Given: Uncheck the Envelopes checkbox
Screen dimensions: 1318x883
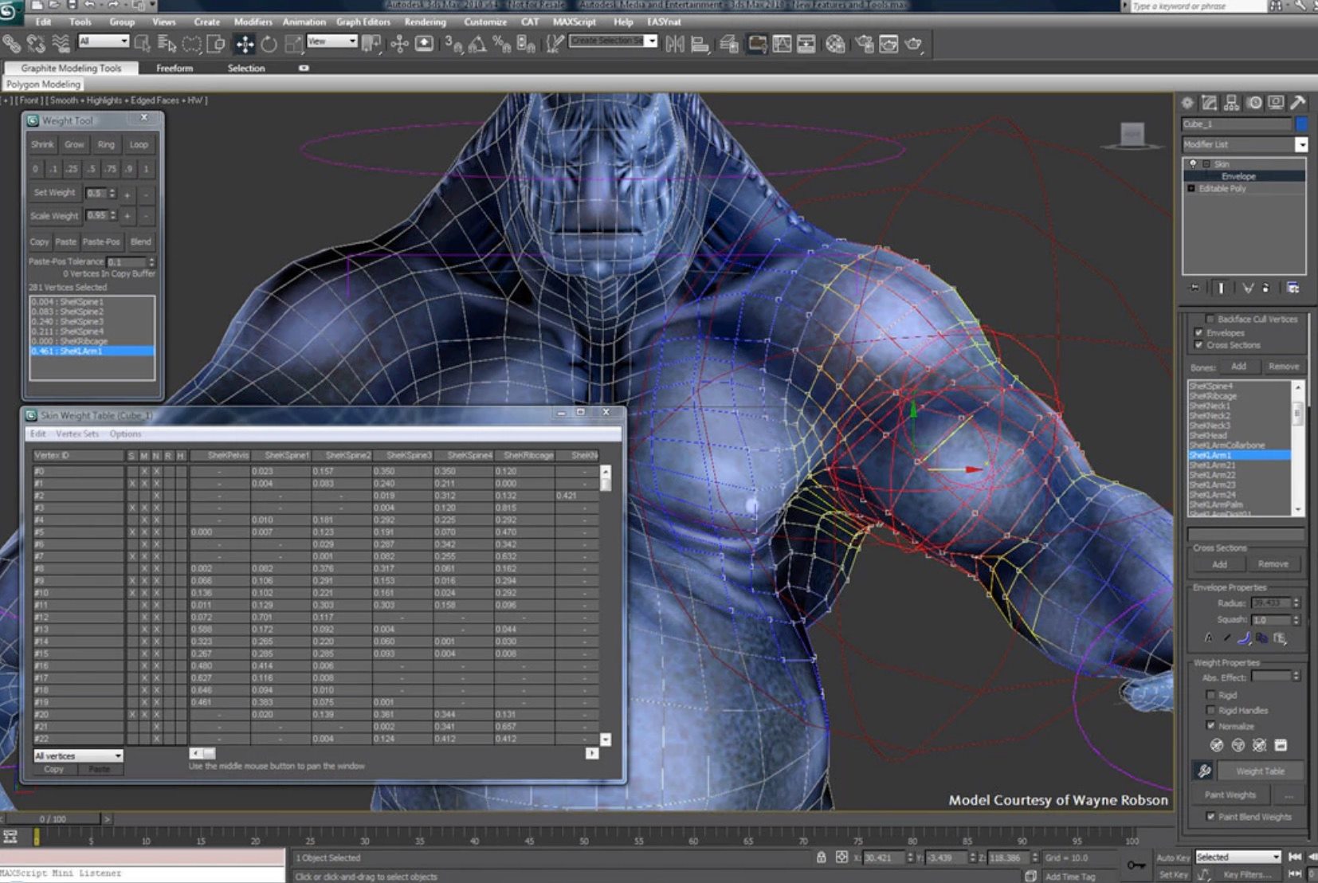Looking at the screenshot, I should pyautogui.click(x=1198, y=332).
